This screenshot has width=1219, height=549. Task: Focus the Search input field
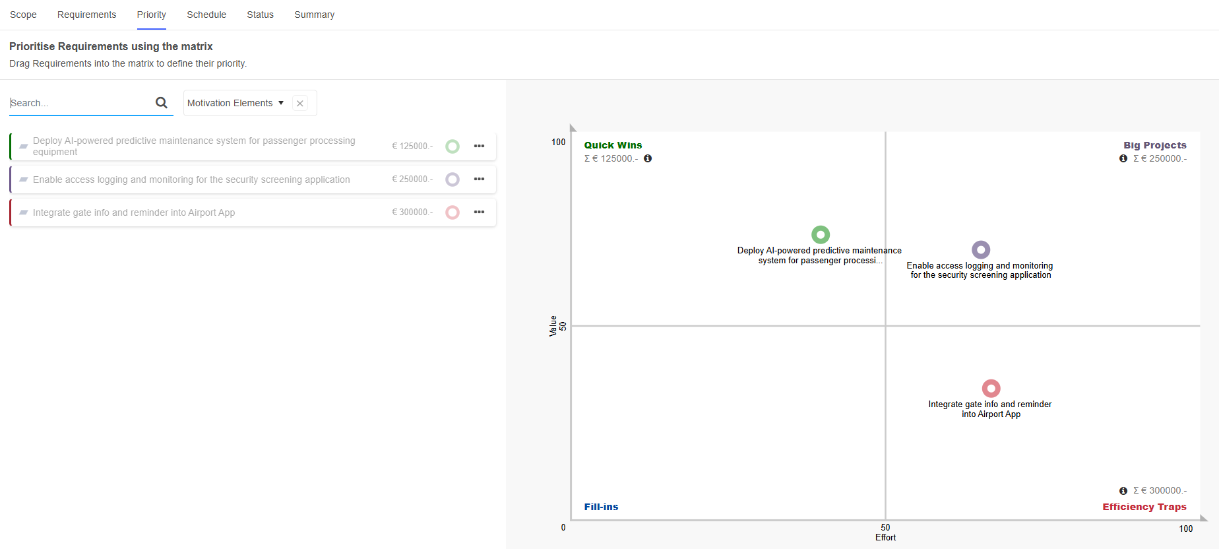pyautogui.click(x=79, y=103)
